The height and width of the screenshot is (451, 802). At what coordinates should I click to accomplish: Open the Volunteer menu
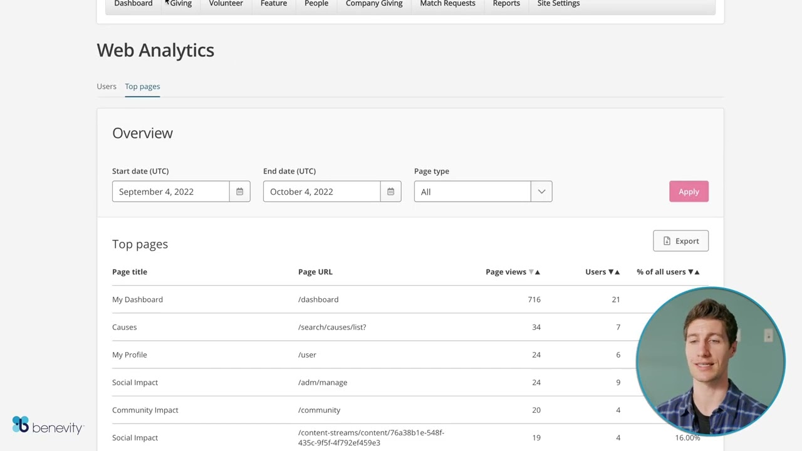226,4
